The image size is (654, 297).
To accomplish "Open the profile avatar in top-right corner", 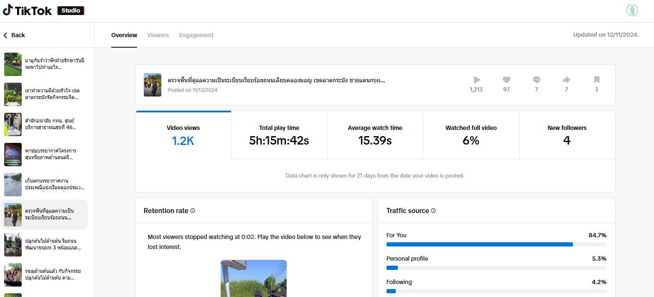I will [632, 11].
